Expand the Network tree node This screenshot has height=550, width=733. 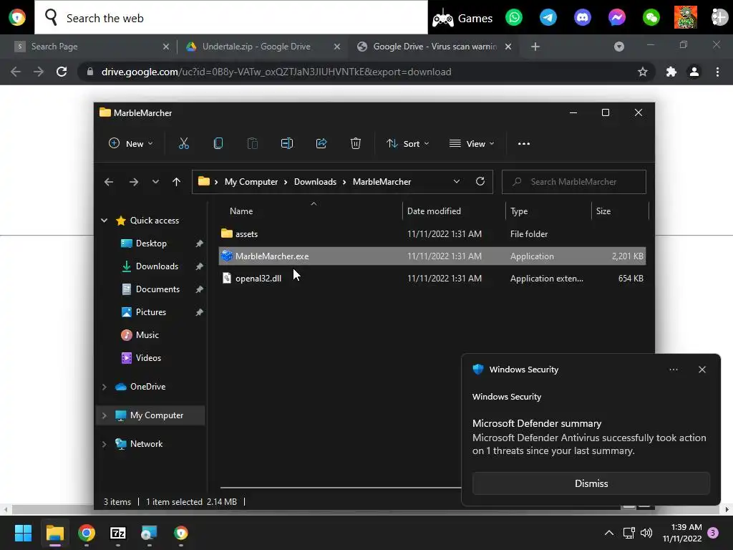point(105,444)
